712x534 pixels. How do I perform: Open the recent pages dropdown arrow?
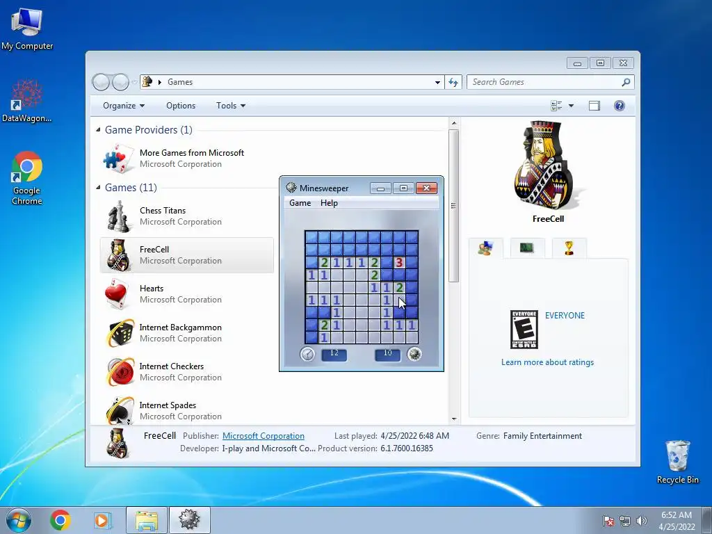pos(134,82)
